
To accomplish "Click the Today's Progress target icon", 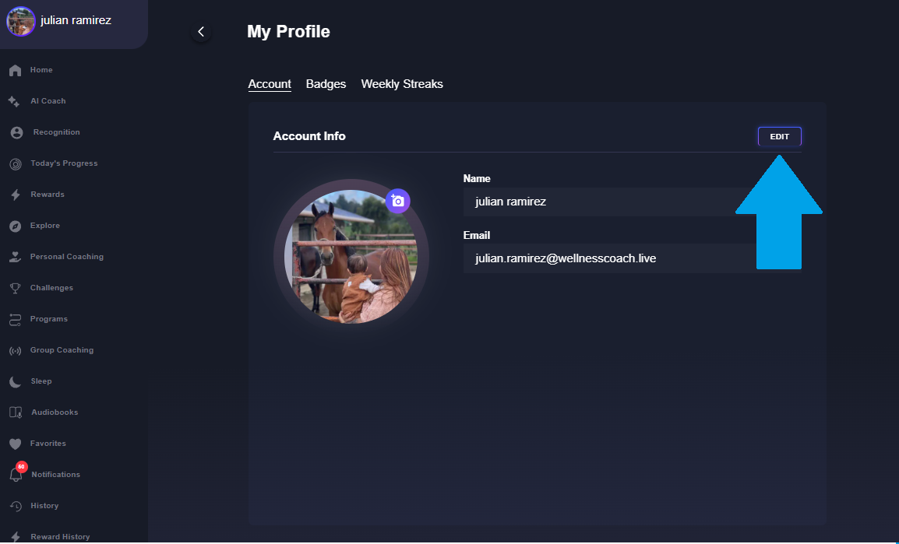I will 16,164.
